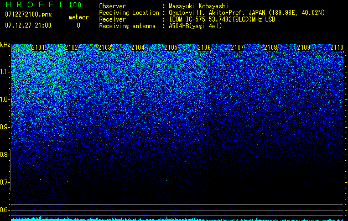348x221 pixels.
Task: Click time marker 2105
Action: 171,48
